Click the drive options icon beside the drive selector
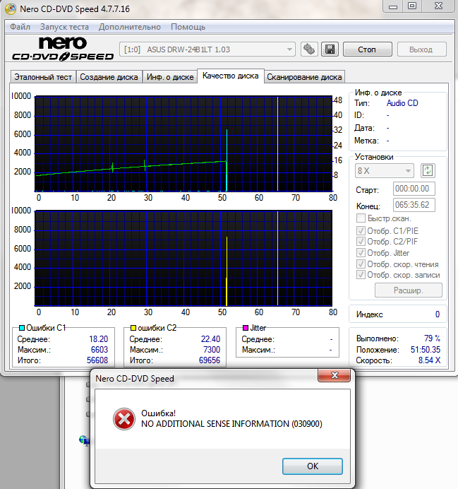Screen dimensions: 458x489 coord(309,49)
